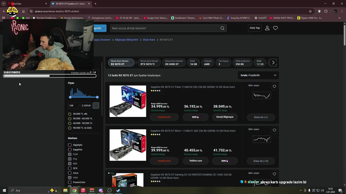The width and height of the screenshot is (346, 194).
Task: Open File Explorer from taskbar
Action: [65, 190]
